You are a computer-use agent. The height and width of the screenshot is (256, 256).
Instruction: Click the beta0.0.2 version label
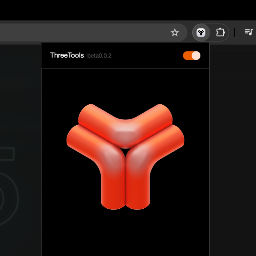pyautogui.click(x=100, y=56)
